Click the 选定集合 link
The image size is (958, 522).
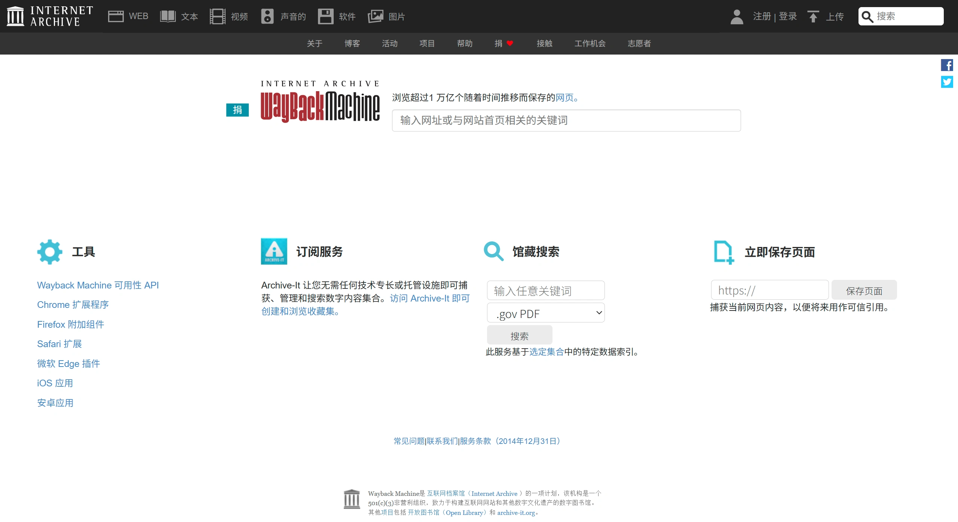pos(547,352)
